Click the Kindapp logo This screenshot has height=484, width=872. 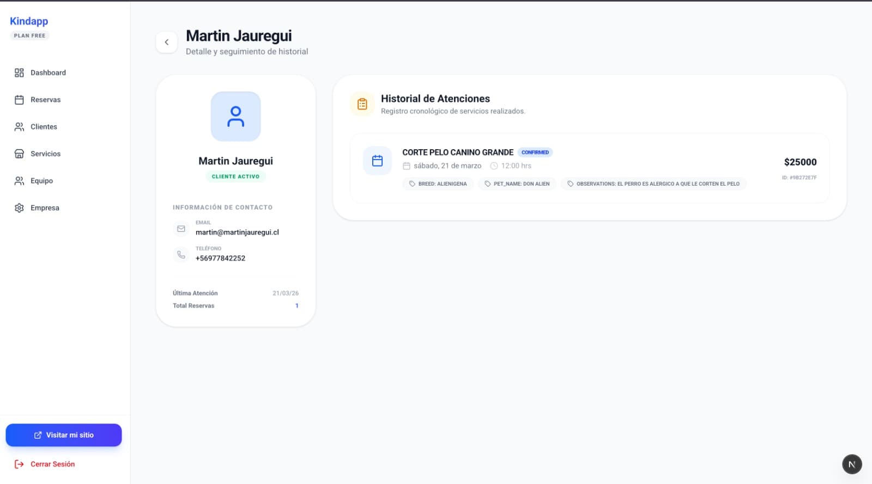click(x=29, y=21)
